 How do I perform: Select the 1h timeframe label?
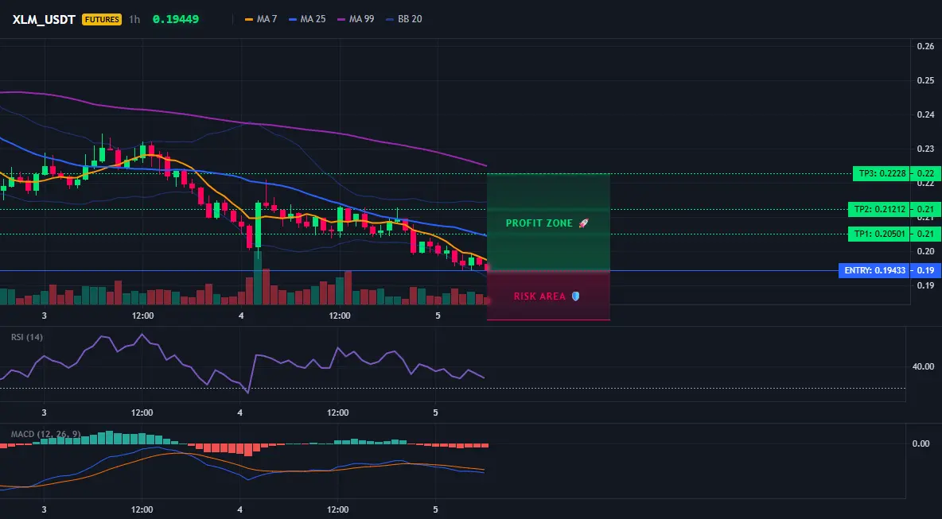pos(134,19)
